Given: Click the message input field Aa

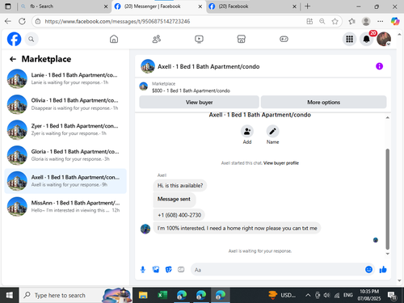Looking at the screenshot, I should (x=277, y=270).
